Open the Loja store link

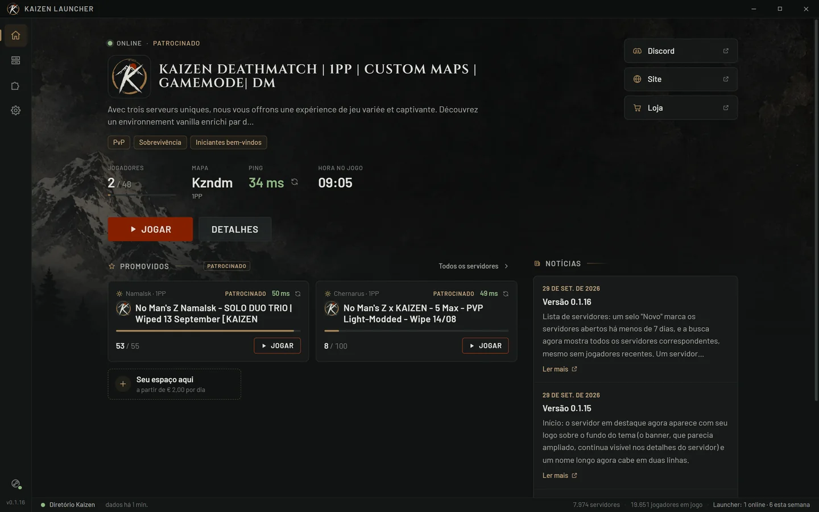pos(681,108)
